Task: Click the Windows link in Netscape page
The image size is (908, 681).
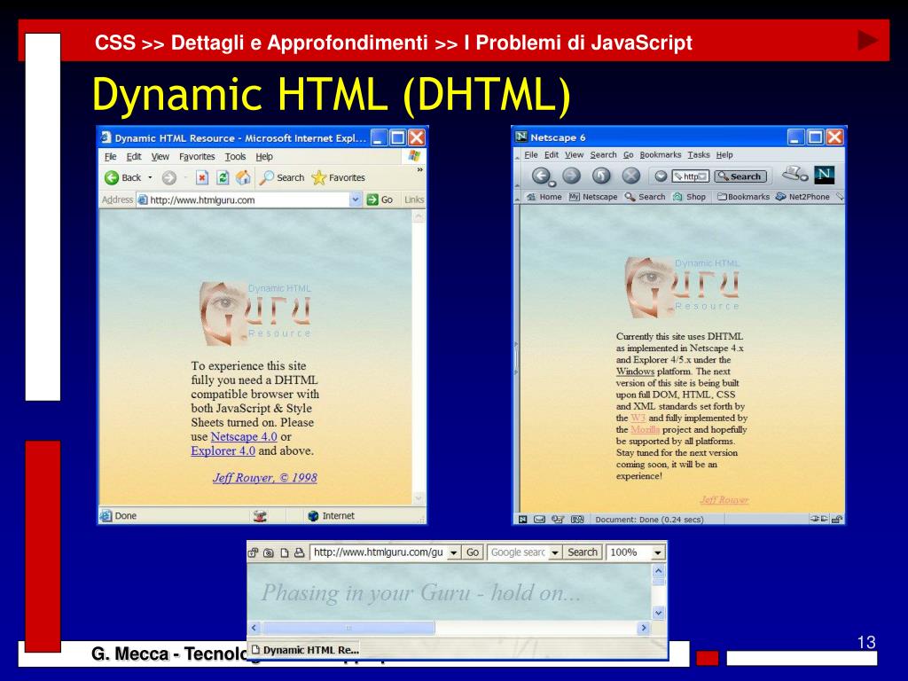Action: (635, 372)
